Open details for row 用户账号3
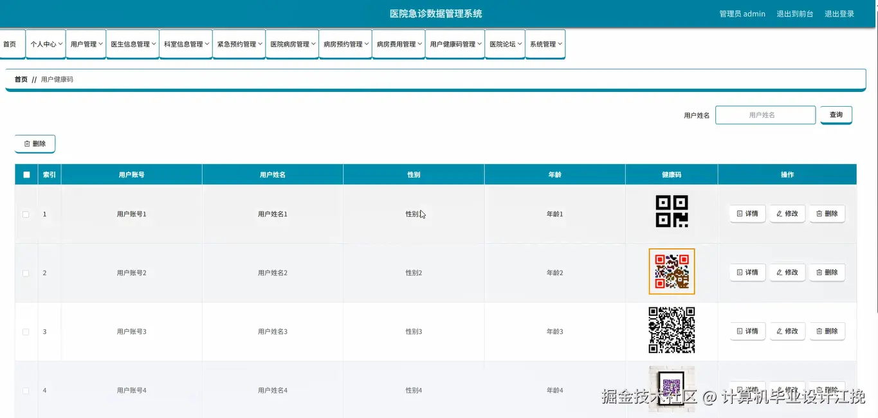 pyautogui.click(x=747, y=331)
